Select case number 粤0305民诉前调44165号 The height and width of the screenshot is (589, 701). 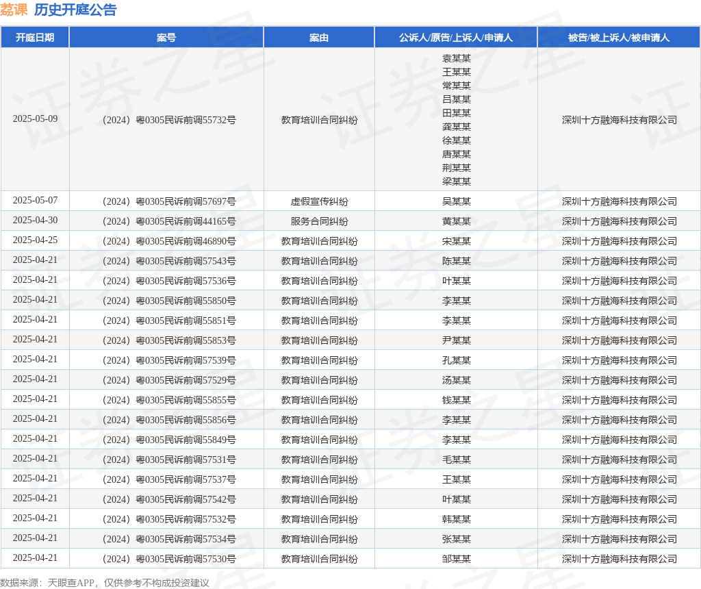pos(170,221)
